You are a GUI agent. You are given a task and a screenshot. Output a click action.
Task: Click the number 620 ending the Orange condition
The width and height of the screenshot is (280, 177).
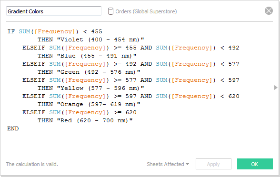(233, 96)
